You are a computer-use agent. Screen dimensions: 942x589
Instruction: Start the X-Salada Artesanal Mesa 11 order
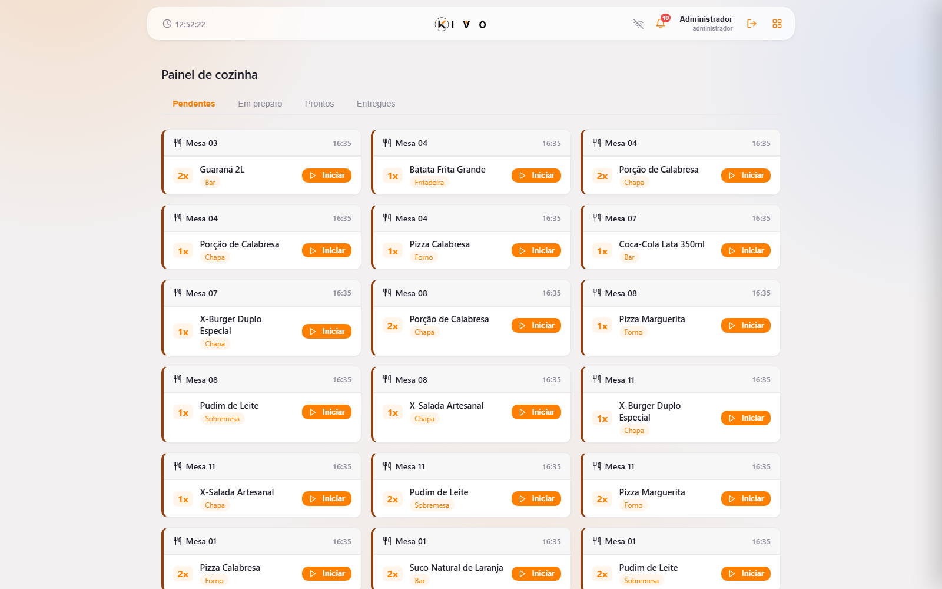point(327,498)
